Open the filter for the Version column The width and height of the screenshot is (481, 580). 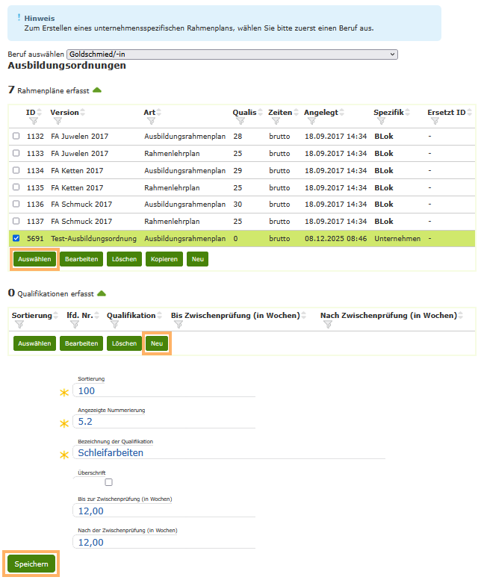(x=58, y=121)
